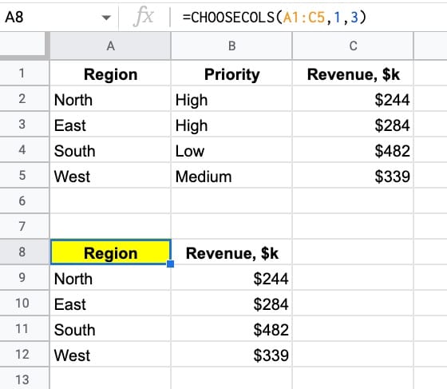
Task: Click cell A2 containing North
Action: pos(111,99)
